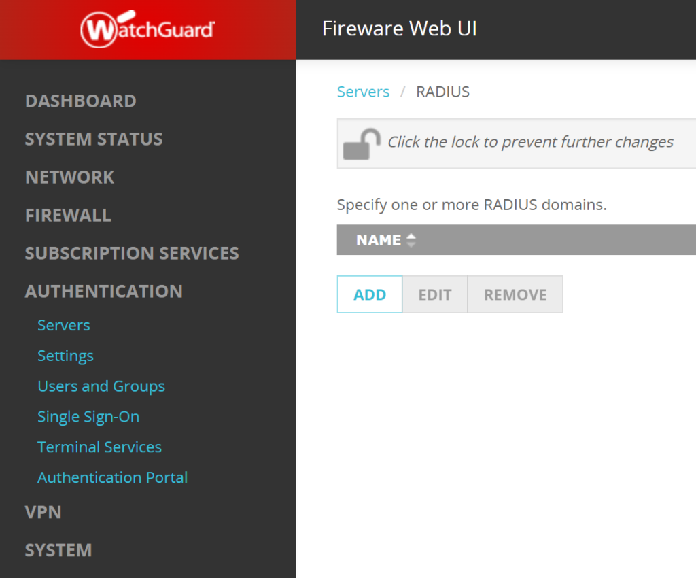The image size is (696, 578).
Task: Select SYSTEM STATUS in the sidebar
Action: coord(94,139)
